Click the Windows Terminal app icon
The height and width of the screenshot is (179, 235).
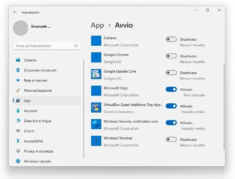(x=96, y=141)
